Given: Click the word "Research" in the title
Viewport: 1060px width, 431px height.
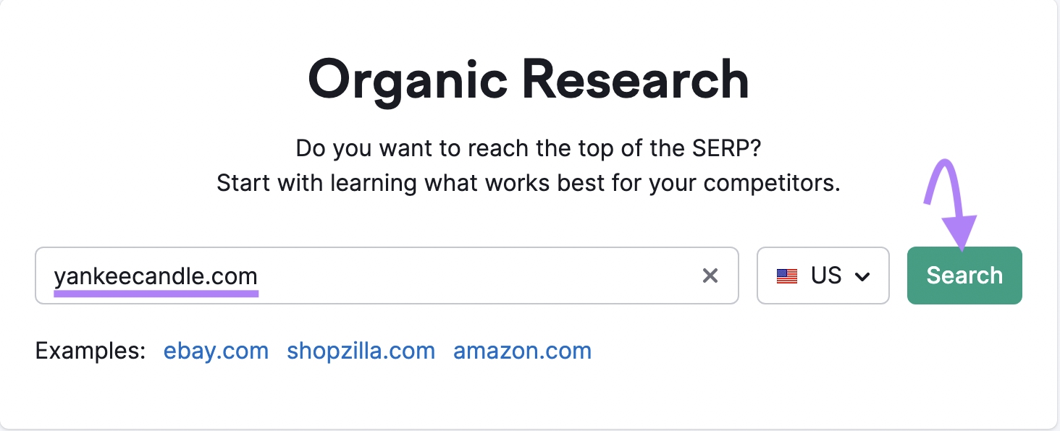Looking at the screenshot, I should click(x=635, y=78).
